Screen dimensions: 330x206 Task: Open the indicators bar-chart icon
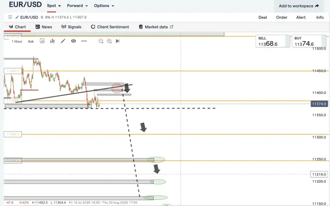(52, 41)
